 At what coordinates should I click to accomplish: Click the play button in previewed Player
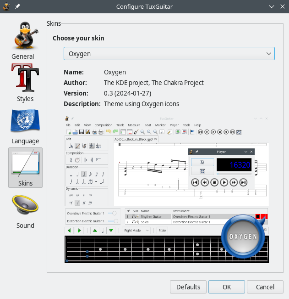tap(224, 182)
